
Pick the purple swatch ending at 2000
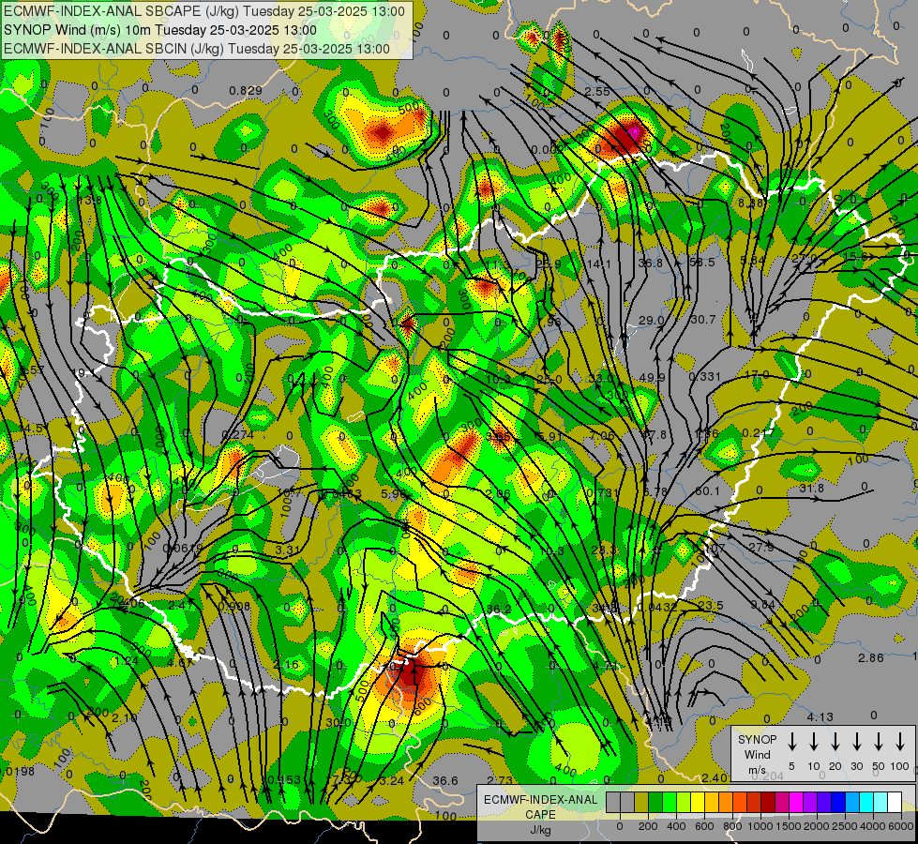(809, 803)
